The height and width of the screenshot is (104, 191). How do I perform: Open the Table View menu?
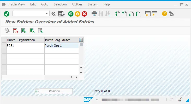17,4
